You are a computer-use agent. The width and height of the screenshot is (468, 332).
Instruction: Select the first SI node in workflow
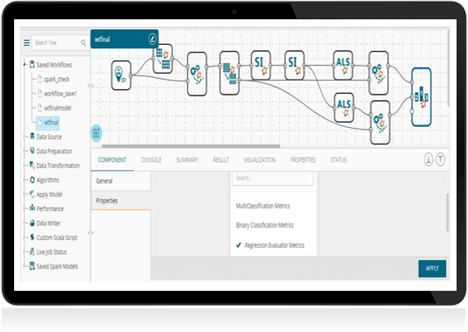tap(261, 65)
